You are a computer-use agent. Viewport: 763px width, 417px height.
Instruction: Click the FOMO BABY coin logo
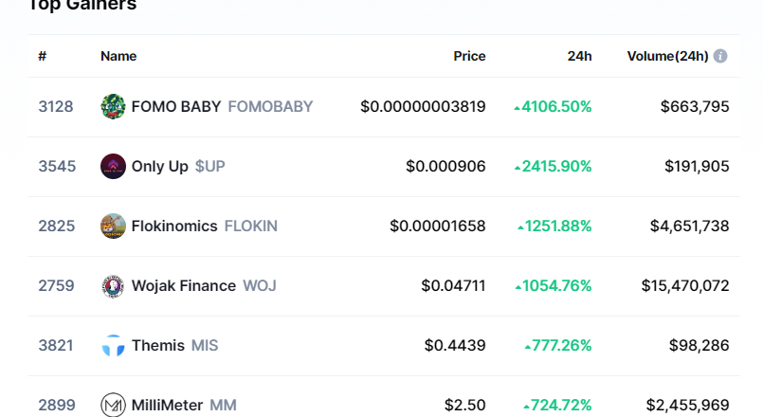click(113, 107)
